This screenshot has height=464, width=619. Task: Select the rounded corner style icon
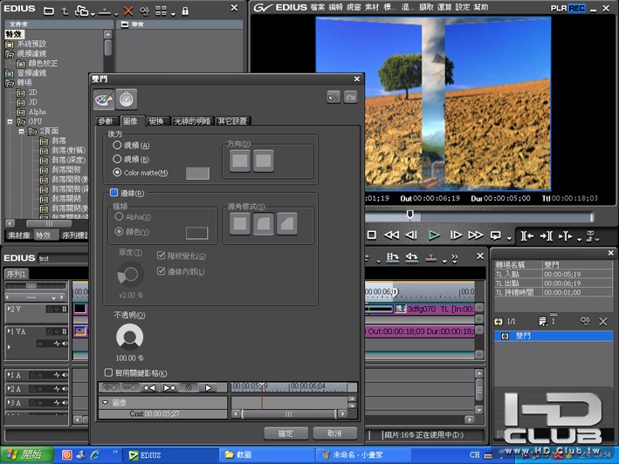(x=263, y=225)
